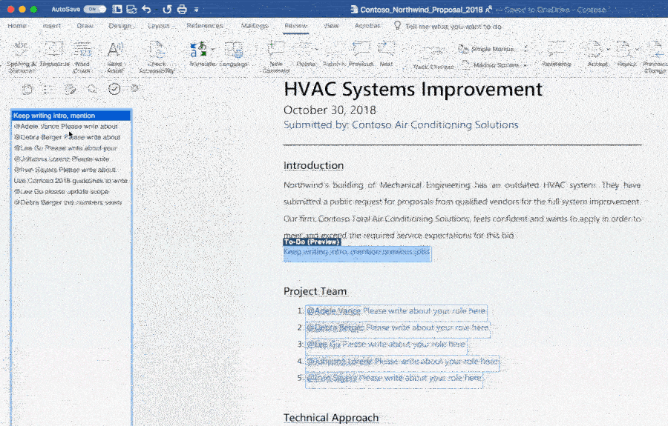668x426 pixels.
Task: Open the Draw tab
Action: 85,26
